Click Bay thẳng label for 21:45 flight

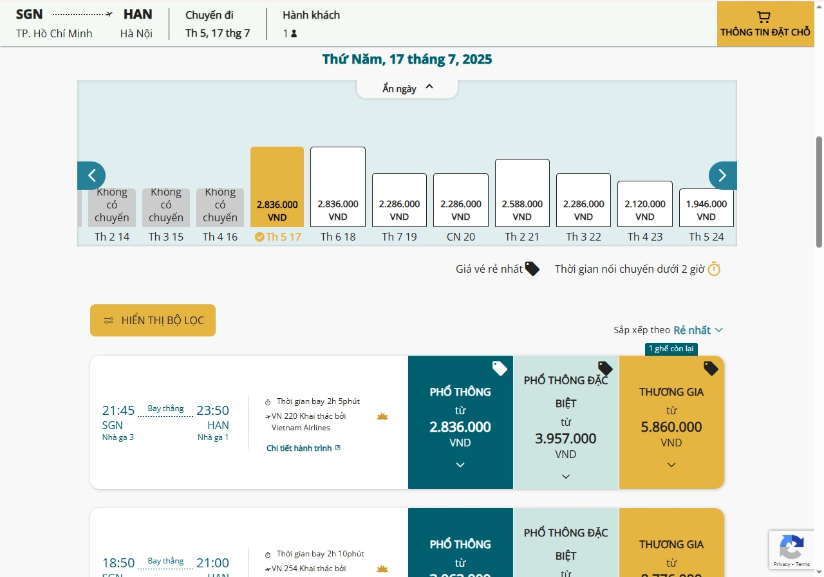(x=165, y=408)
